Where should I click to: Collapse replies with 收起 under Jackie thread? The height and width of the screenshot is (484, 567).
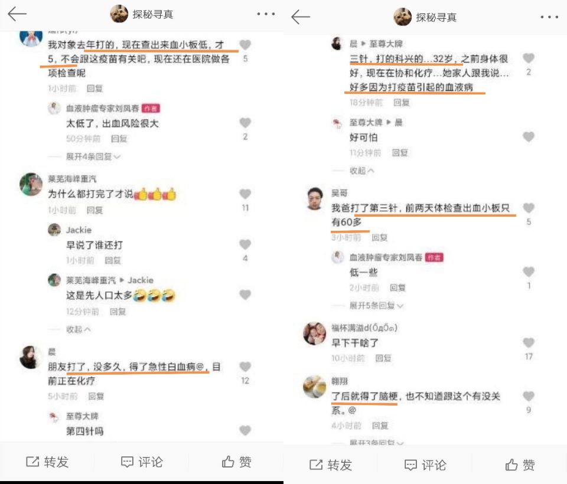pyautogui.click(x=78, y=329)
